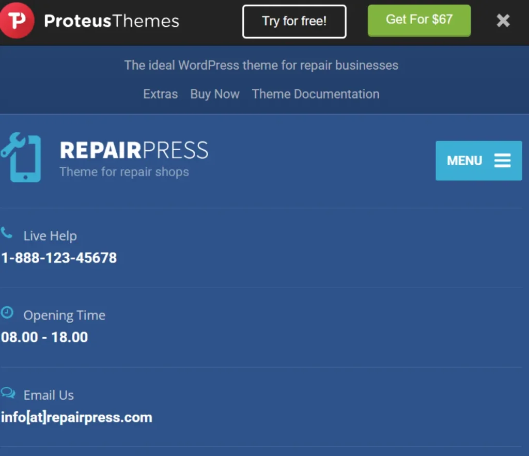Open the Extras menu link

click(160, 94)
